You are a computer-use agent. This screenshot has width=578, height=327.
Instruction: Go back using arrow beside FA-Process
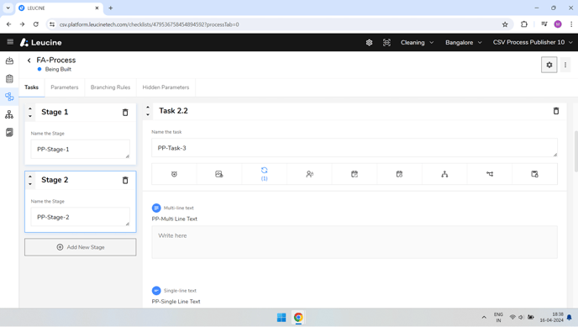pyautogui.click(x=29, y=60)
